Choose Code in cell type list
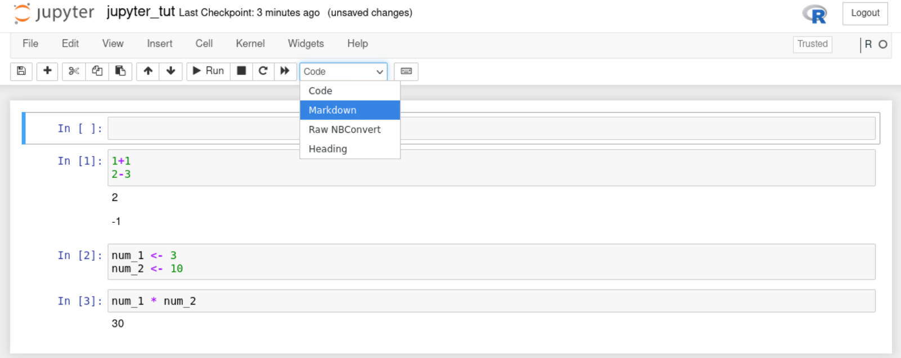Screen dimensions: 901x358 pos(350,91)
